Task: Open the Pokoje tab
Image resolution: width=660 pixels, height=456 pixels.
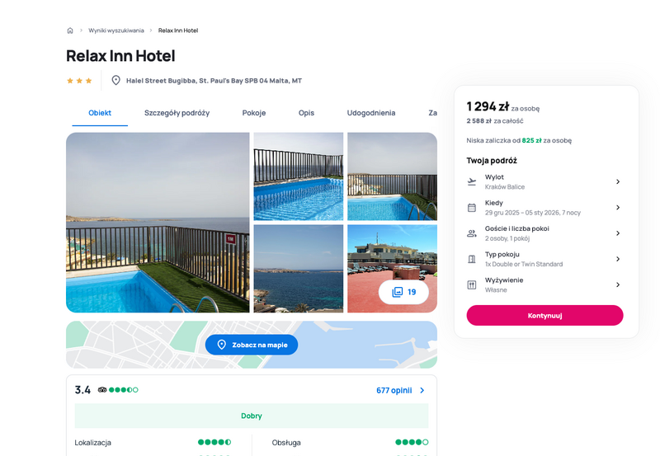Action: [254, 113]
